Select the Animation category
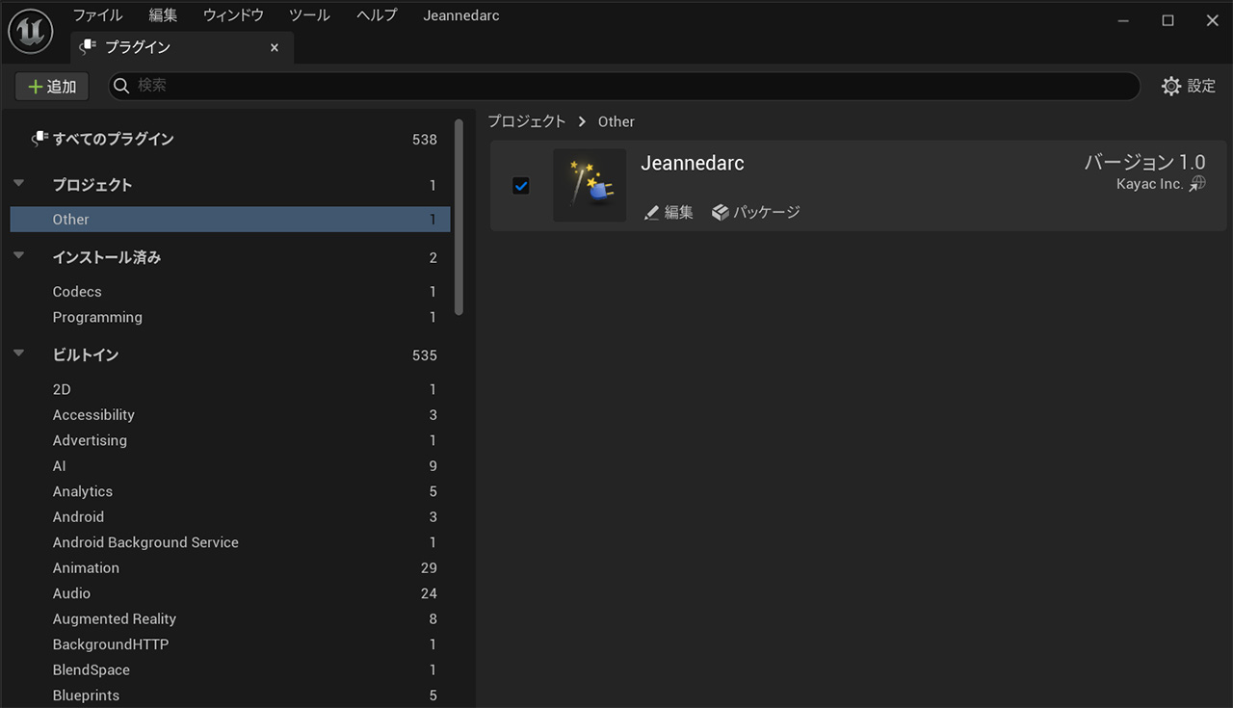 point(86,568)
